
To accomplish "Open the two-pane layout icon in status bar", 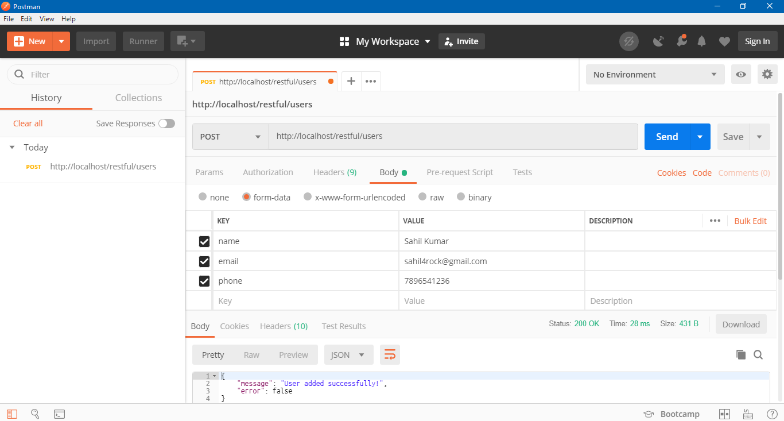I will point(724,414).
